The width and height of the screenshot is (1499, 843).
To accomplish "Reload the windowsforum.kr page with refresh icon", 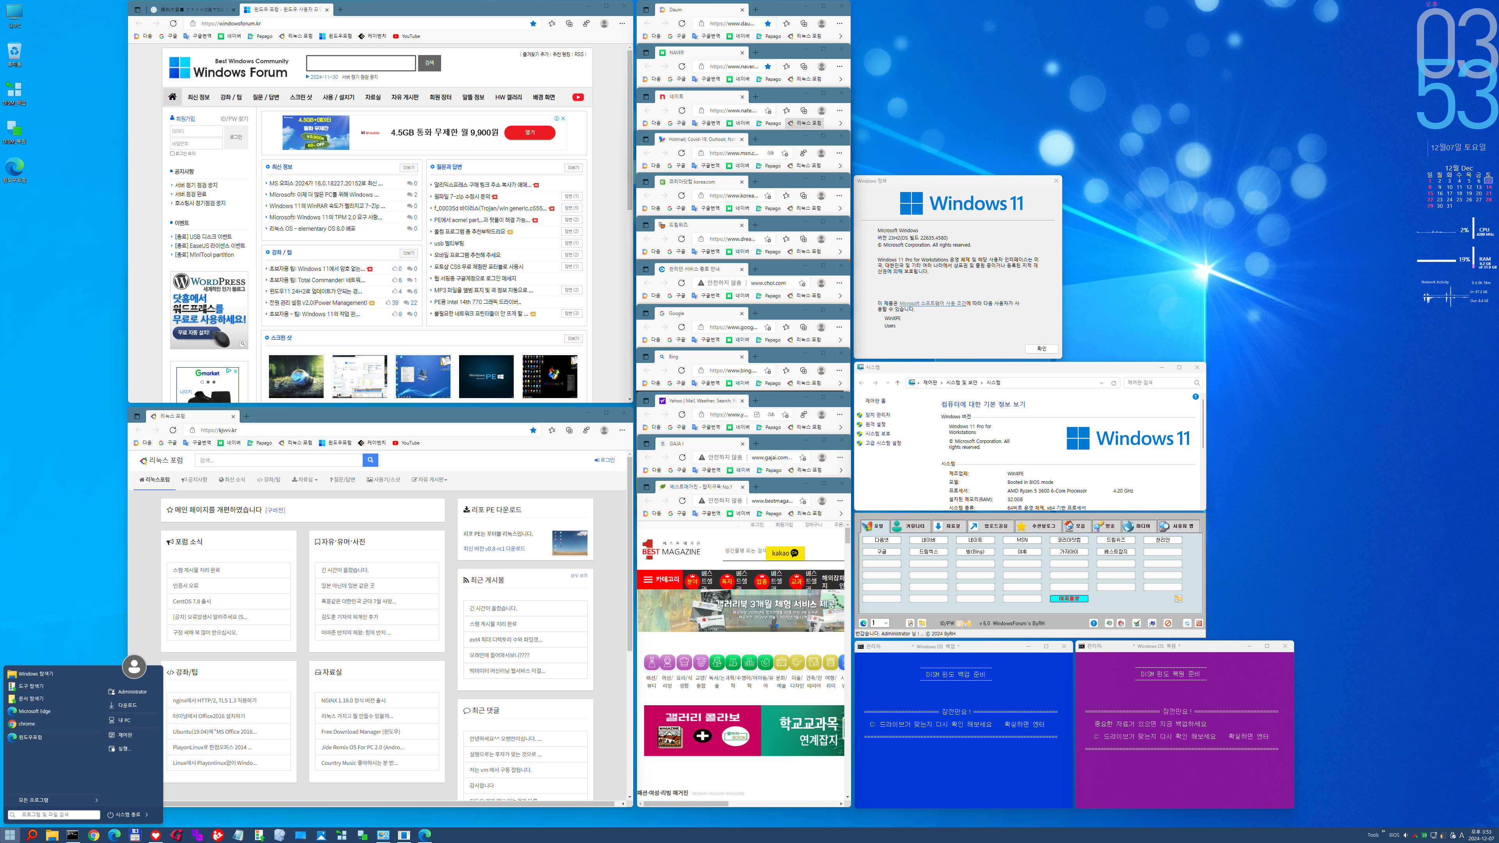I will [x=173, y=23].
